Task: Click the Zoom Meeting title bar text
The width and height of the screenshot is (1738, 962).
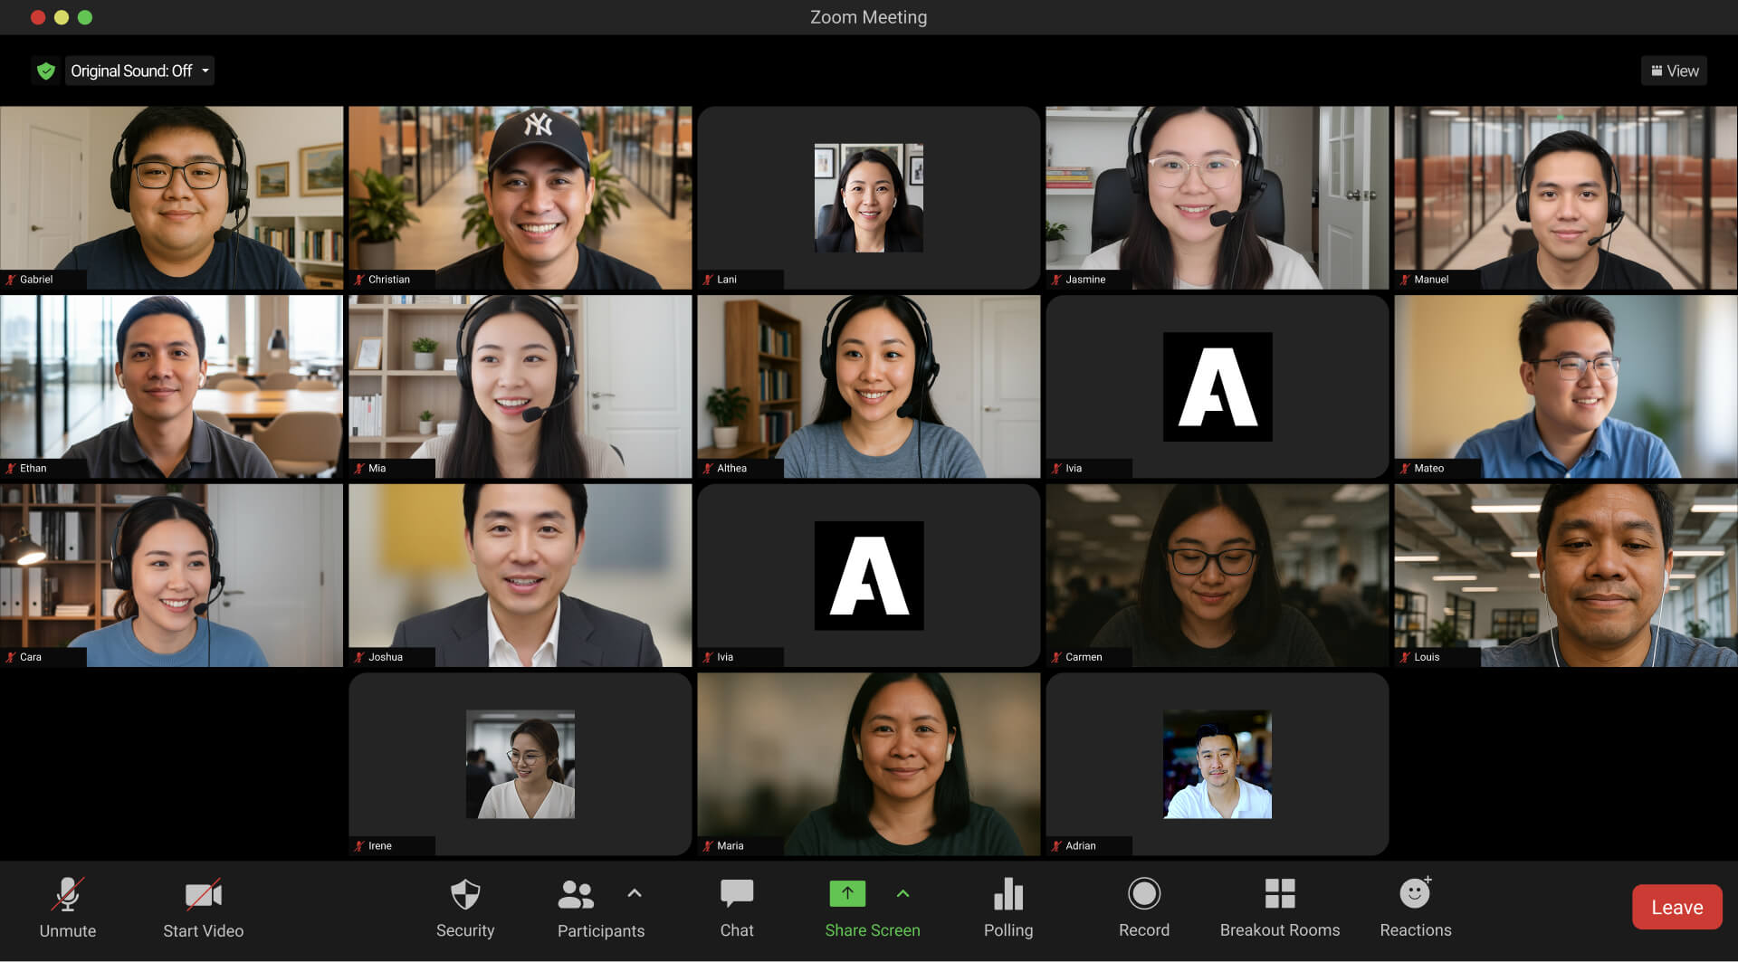Action: [x=867, y=16]
